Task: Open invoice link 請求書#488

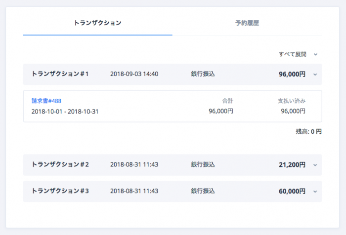Action: coord(46,101)
